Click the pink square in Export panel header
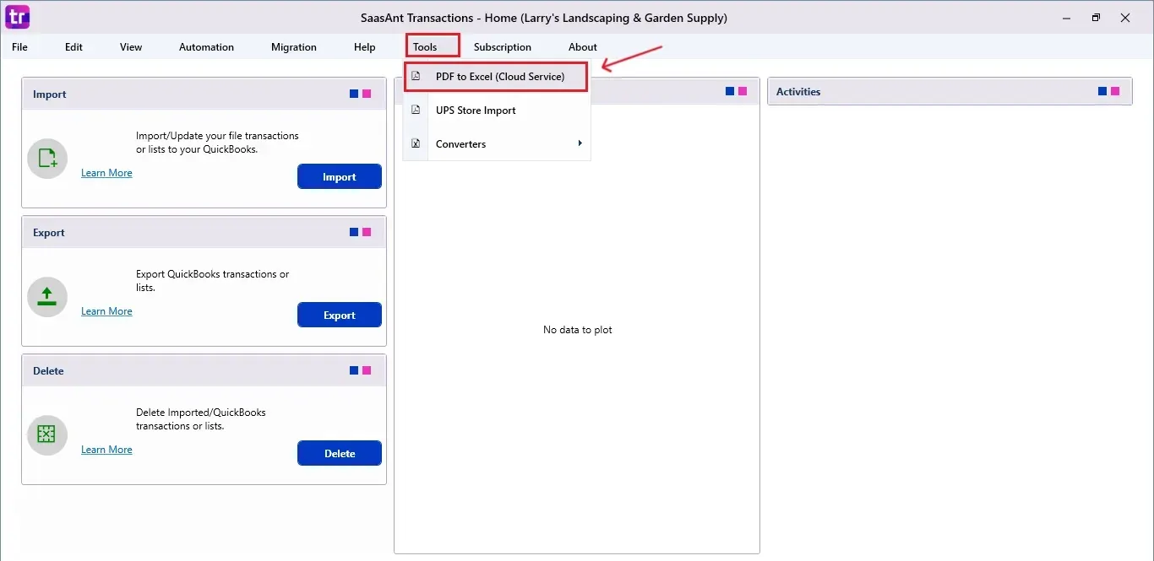The image size is (1154, 561). click(x=367, y=232)
